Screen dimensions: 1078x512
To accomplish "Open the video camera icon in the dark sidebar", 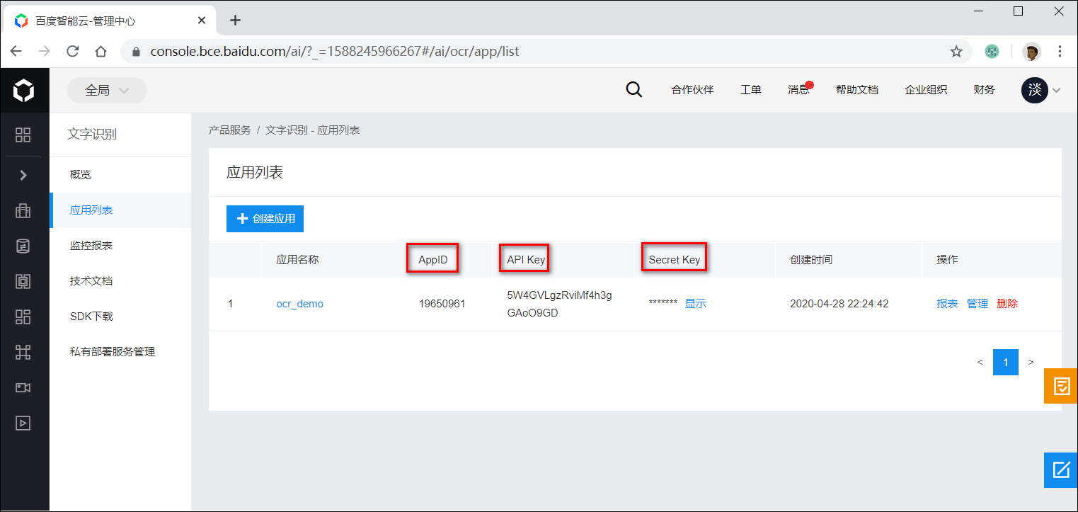I will 23,387.
